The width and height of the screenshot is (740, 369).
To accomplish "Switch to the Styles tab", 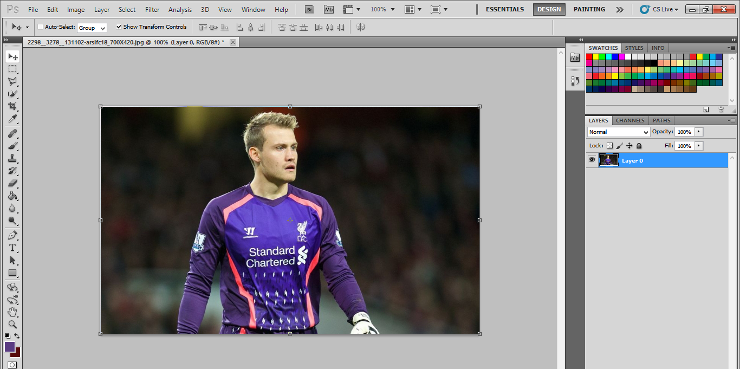I will (x=634, y=48).
